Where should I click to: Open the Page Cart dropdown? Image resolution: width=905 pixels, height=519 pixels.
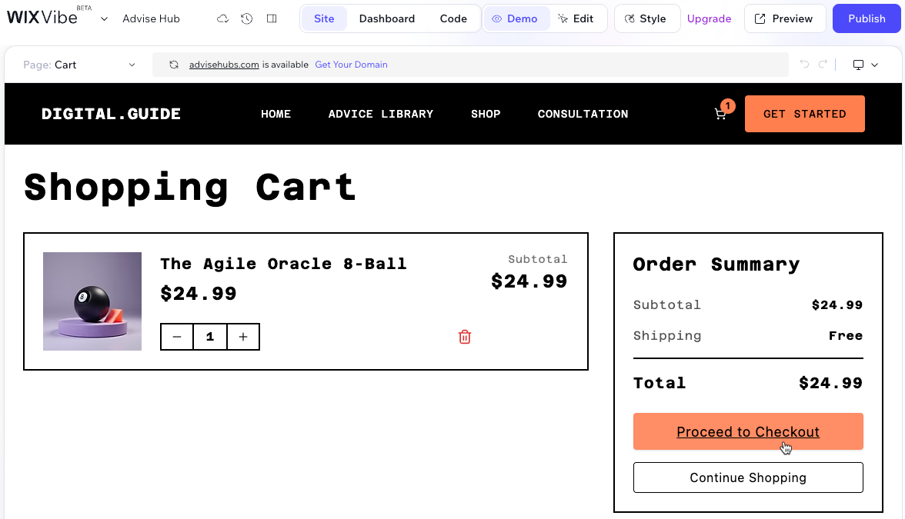[77, 65]
